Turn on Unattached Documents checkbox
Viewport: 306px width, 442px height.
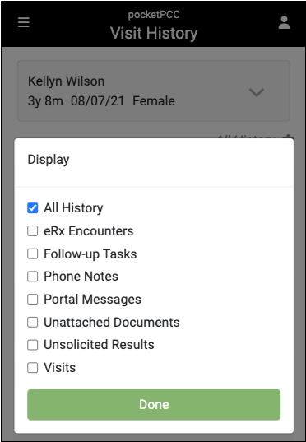pyautogui.click(x=32, y=322)
